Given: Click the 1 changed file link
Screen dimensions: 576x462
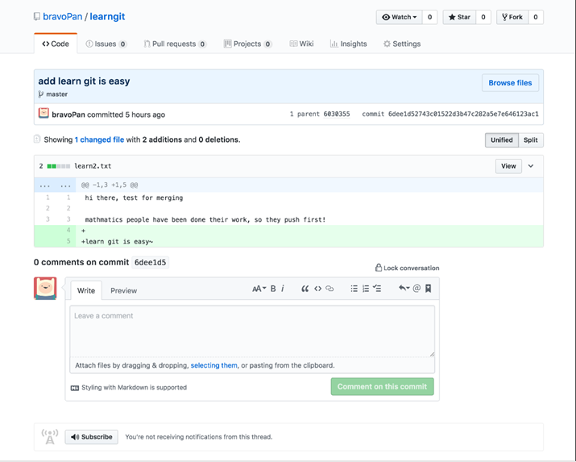Looking at the screenshot, I should [x=99, y=139].
